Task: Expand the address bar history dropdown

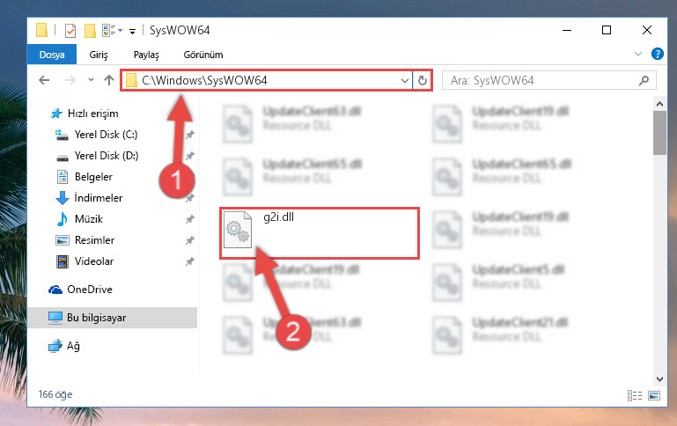Action: click(x=405, y=80)
